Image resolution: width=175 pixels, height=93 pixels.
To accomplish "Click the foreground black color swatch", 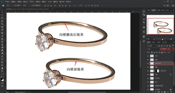I will 2,79.
